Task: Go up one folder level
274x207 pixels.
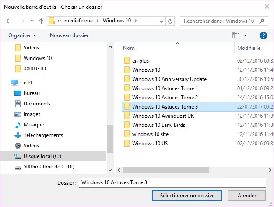Action: coord(41,21)
